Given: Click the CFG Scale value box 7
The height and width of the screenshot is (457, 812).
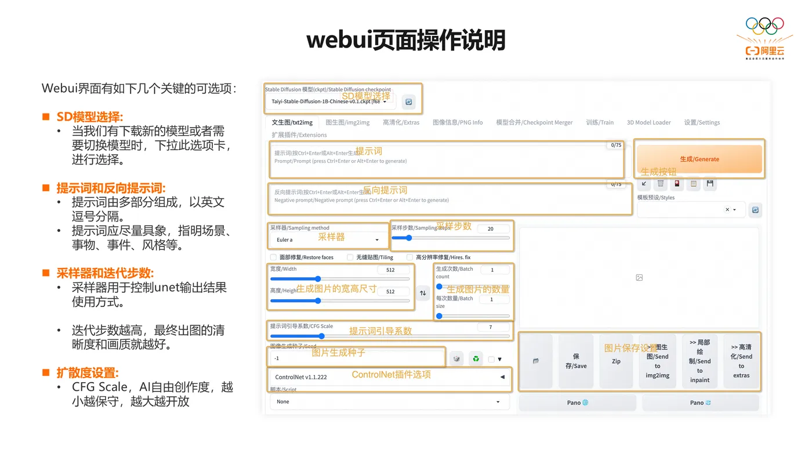Looking at the screenshot, I should click(x=494, y=327).
